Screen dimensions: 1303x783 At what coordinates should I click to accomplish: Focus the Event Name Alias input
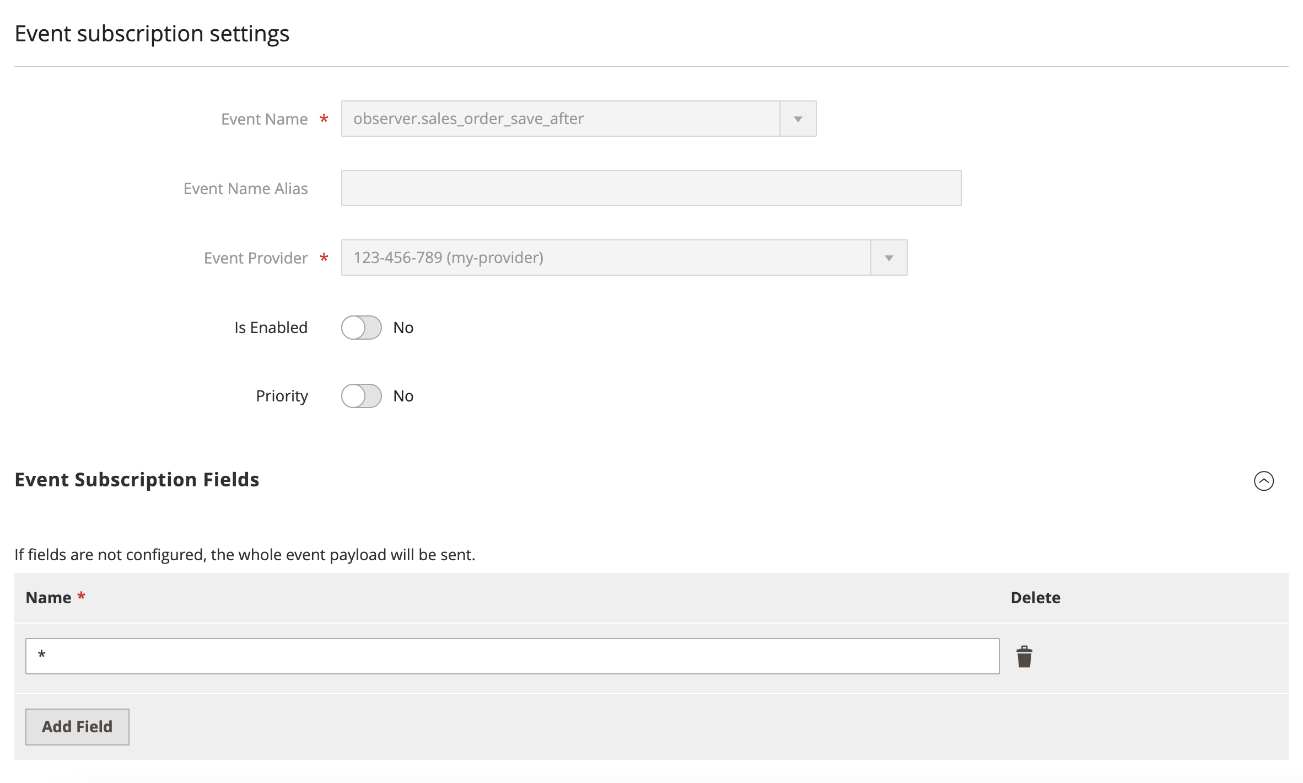tap(651, 188)
